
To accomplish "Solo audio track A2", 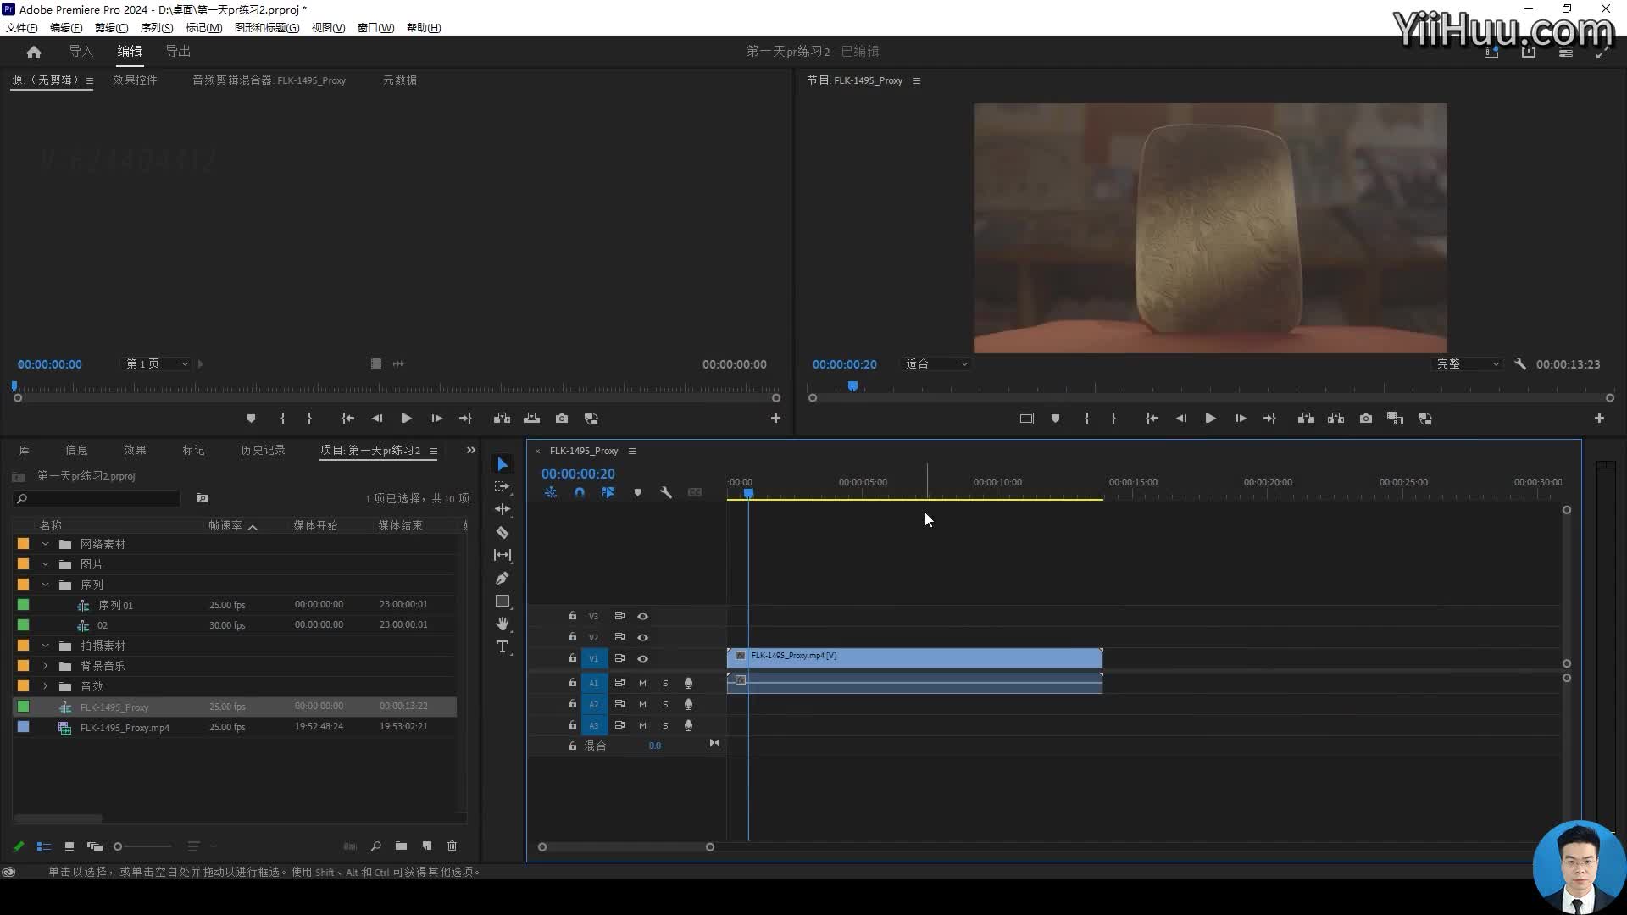I will click(665, 704).
